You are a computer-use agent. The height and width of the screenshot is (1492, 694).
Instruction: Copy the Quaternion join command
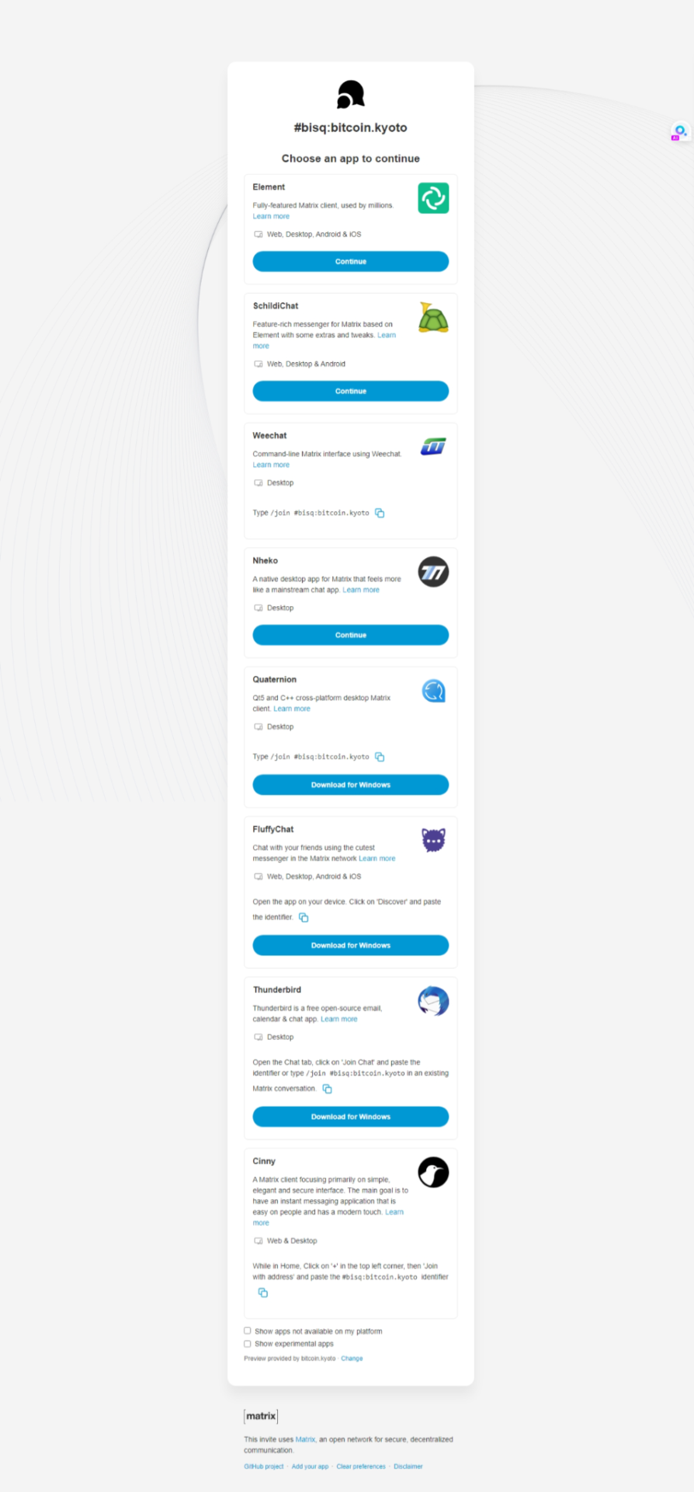[380, 757]
